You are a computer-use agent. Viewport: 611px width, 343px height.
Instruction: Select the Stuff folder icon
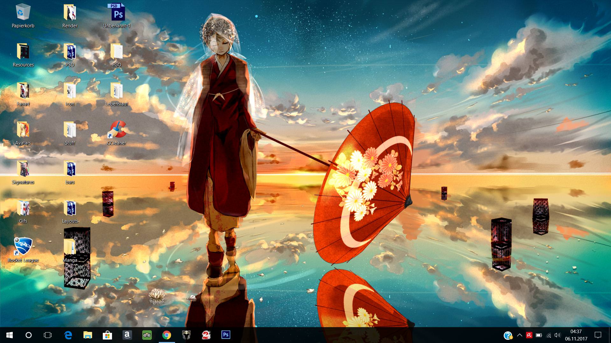[x=70, y=133]
